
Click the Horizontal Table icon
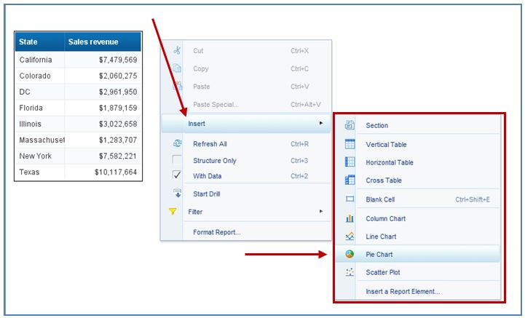click(x=350, y=162)
